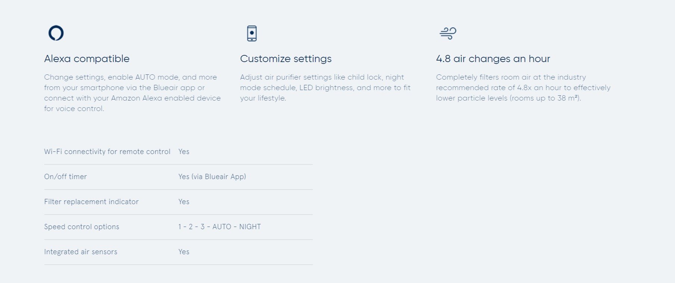Click the 4.8 air changes an hour heading
This screenshot has height=283, width=675.
click(493, 59)
